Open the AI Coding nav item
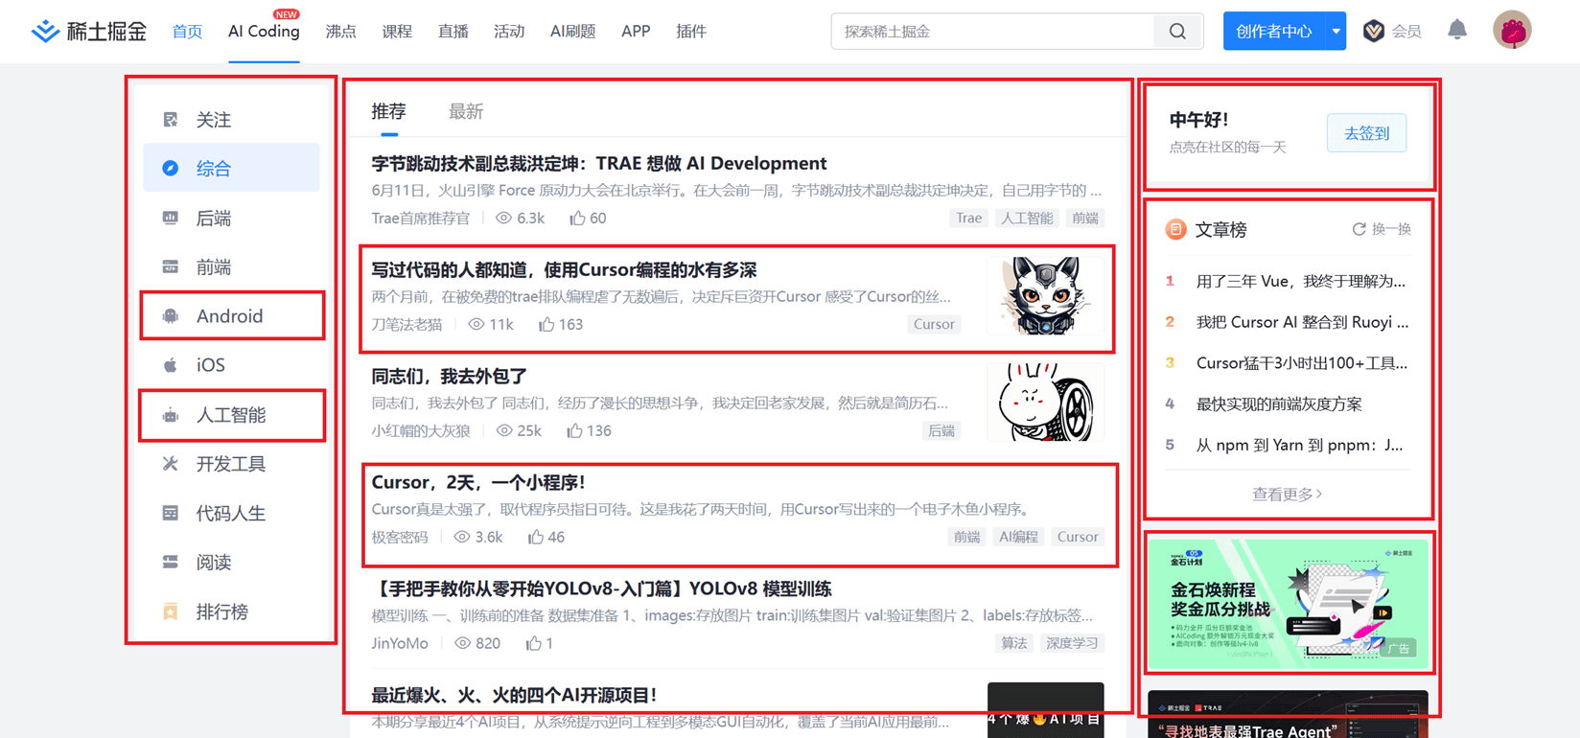 [x=264, y=32]
